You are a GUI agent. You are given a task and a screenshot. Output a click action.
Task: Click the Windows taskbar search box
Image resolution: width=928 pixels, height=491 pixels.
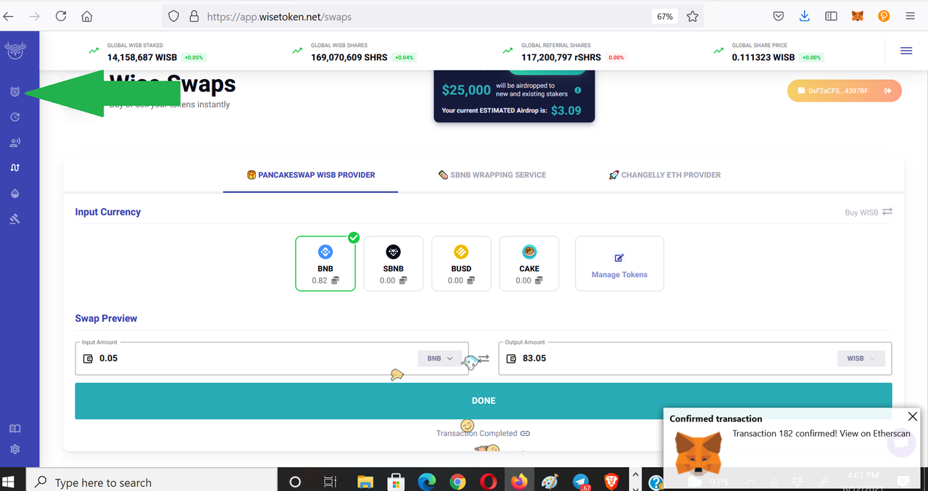[x=152, y=482]
